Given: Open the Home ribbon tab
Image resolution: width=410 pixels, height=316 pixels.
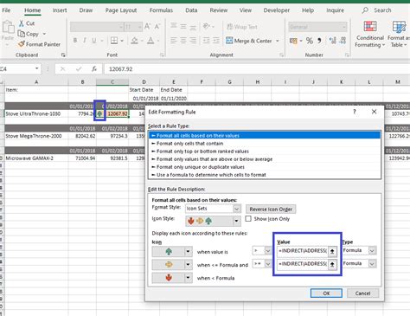Looking at the screenshot, I should tap(32, 10).
